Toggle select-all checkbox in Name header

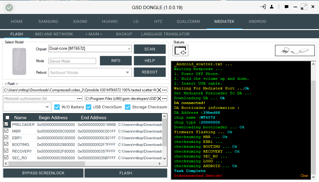point(8,117)
